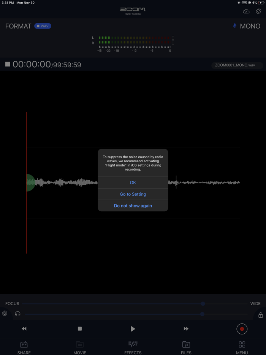Open the FILES tab
Image resolution: width=266 pixels, height=355 pixels.
186,348
